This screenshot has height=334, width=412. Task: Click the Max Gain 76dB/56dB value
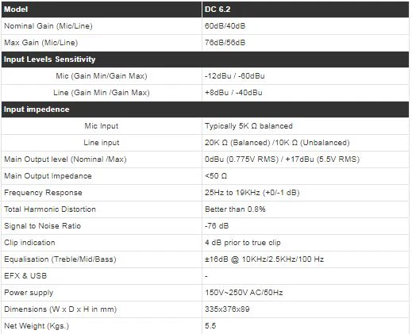click(225, 43)
